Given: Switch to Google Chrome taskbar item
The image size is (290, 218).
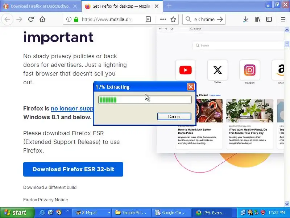Looking at the screenshot, I should click(171, 213).
